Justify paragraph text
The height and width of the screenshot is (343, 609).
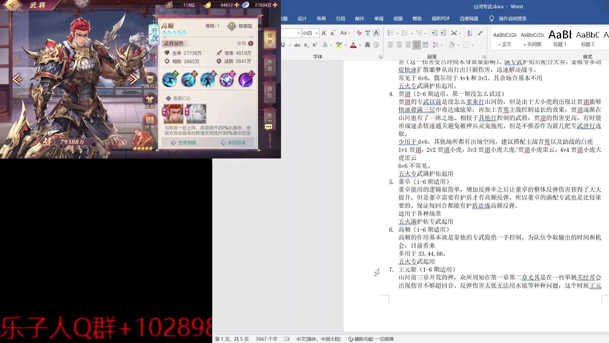pyautogui.click(x=417, y=45)
